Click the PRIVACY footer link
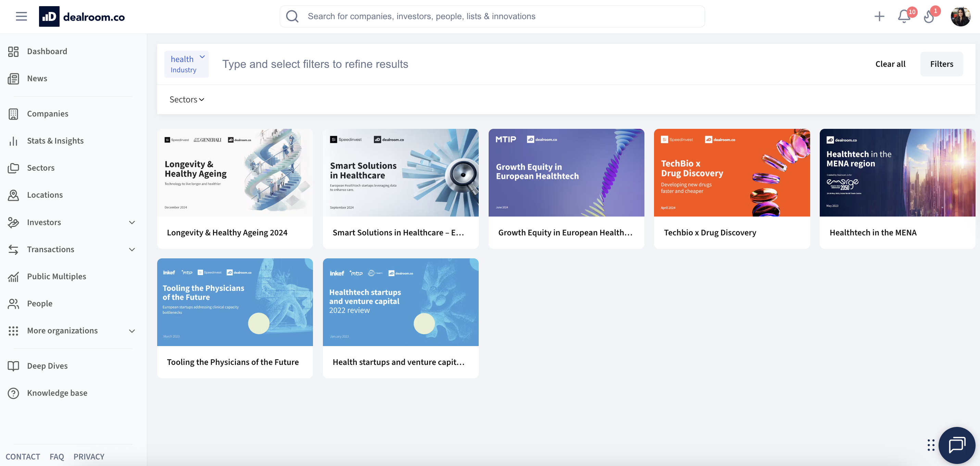The image size is (980, 466). pyautogui.click(x=89, y=456)
